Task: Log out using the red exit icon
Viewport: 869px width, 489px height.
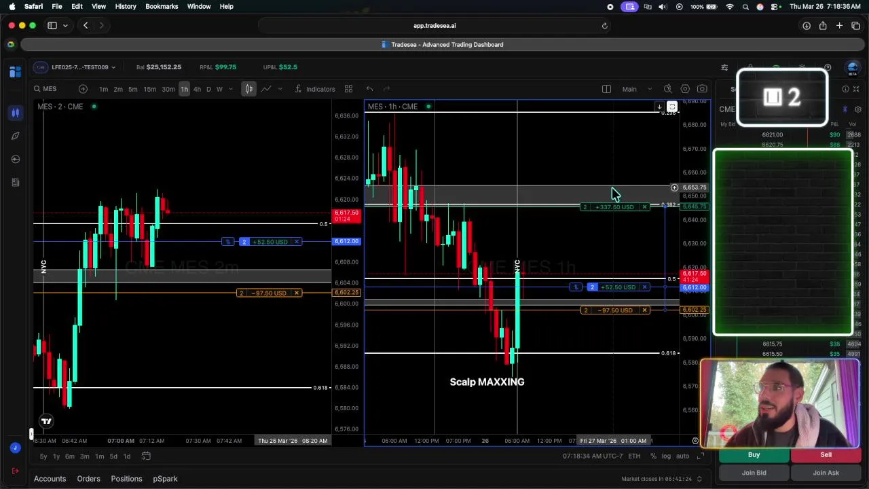Action: point(15,471)
